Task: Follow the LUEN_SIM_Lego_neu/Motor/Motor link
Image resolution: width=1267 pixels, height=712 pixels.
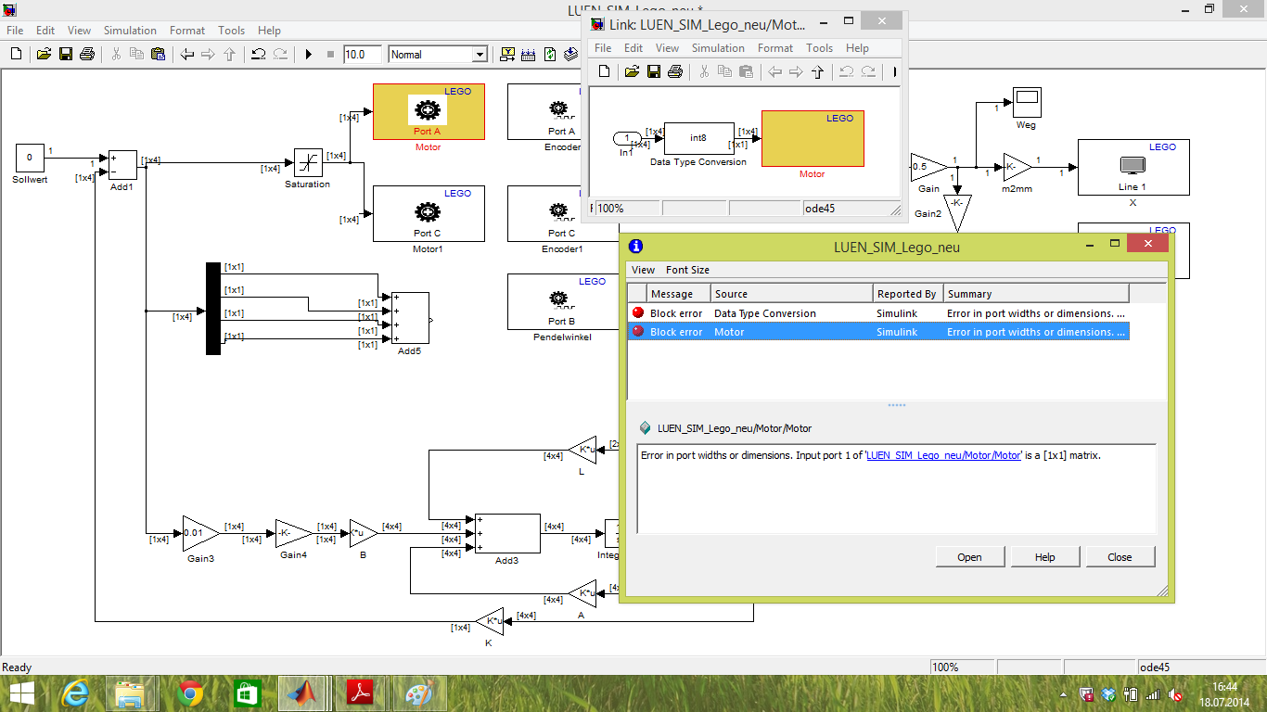Action: pyautogui.click(x=943, y=455)
